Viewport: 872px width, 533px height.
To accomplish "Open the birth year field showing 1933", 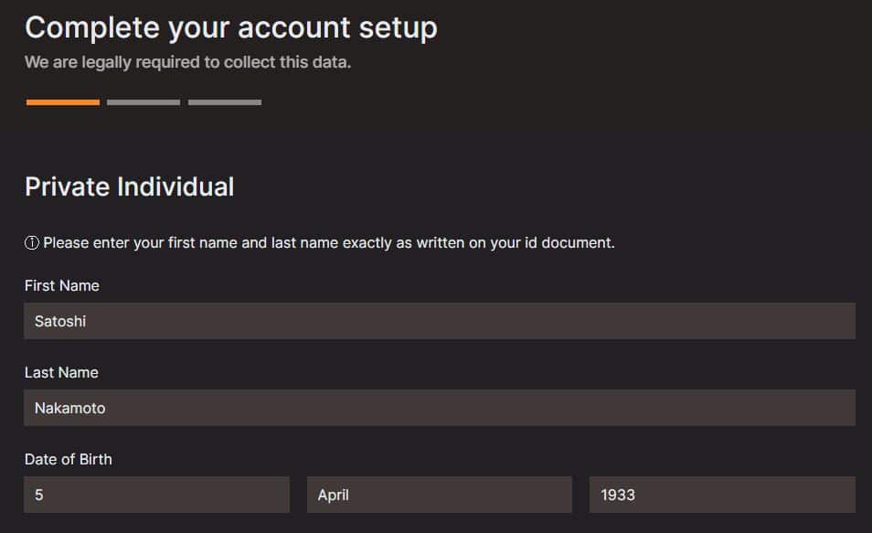I will coord(722,495).
